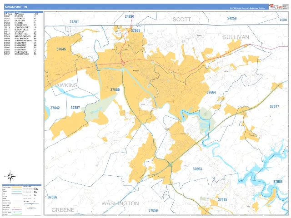Click the GREENE county label
This screenshot has height=218, width=291.
coord(63,210)
